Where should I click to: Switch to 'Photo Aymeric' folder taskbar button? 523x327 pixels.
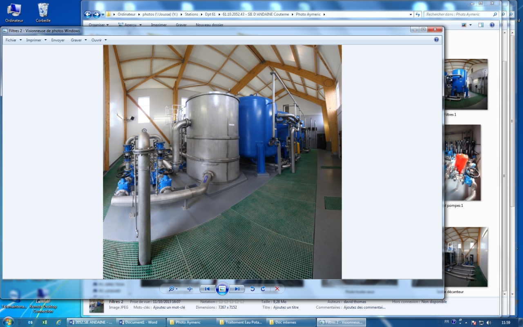pyautogui.click(x=192, y=322)
